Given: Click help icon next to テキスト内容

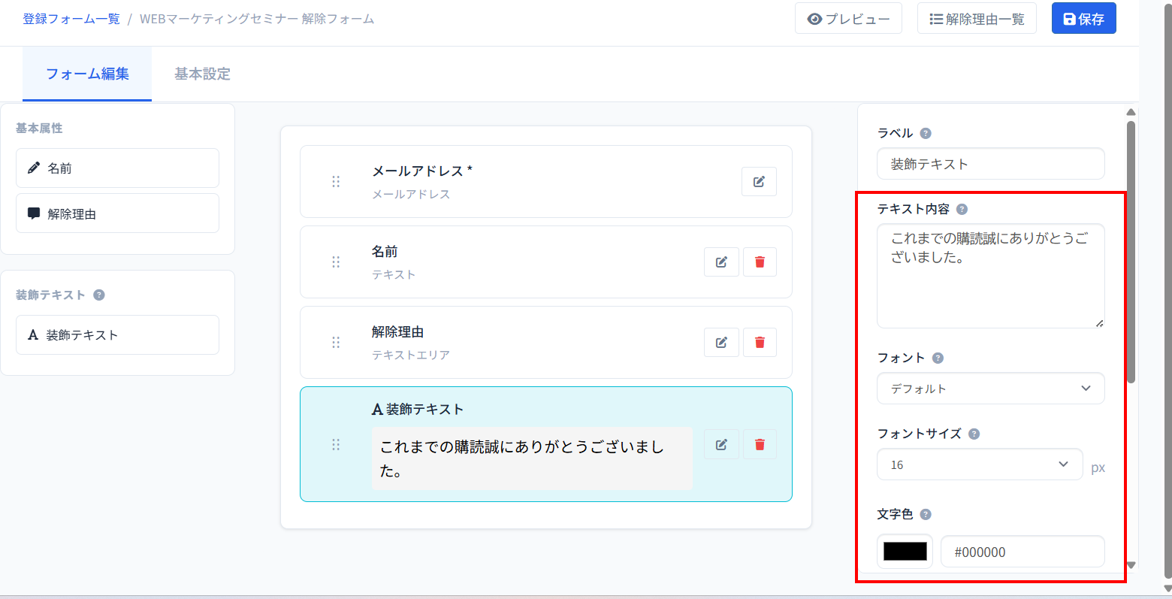Looking at the screenshot, I should coord(962,210).
